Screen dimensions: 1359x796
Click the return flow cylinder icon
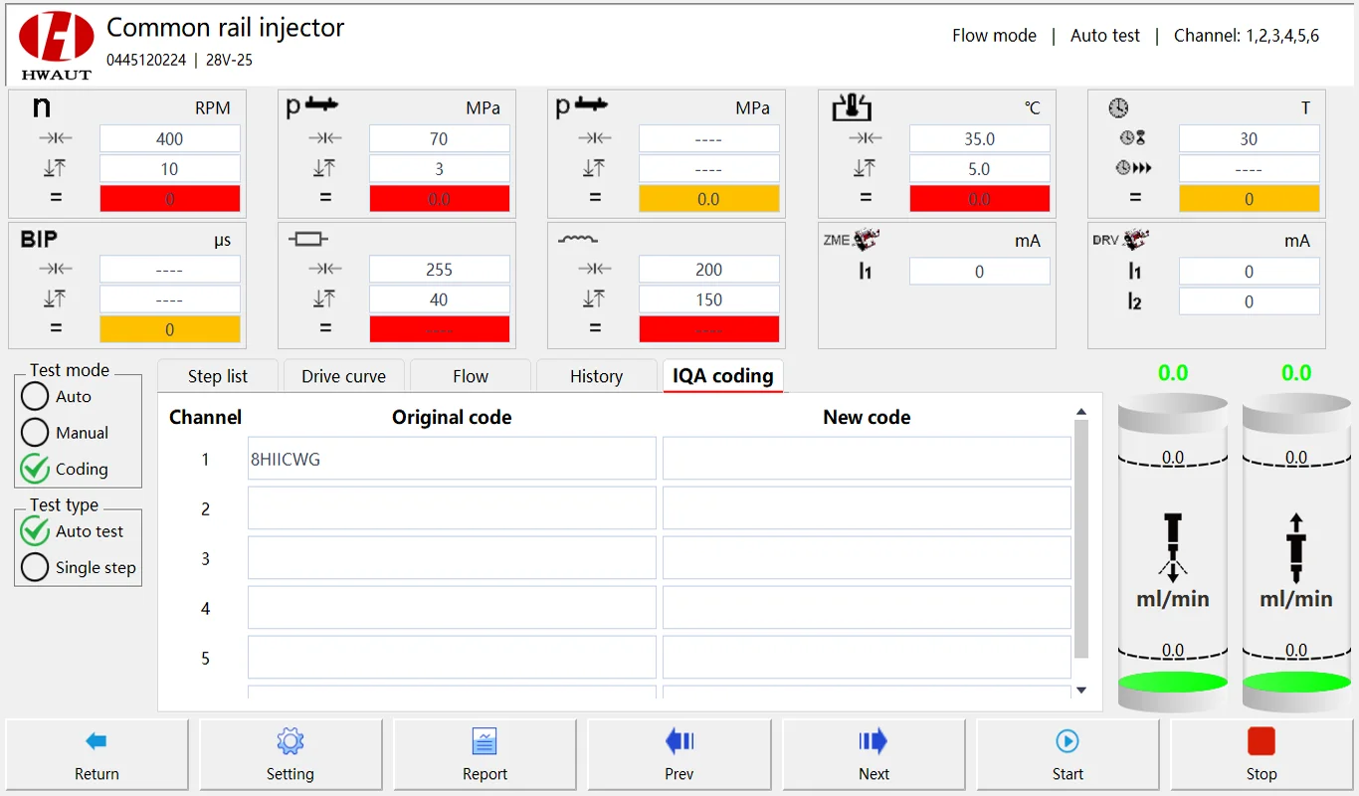coord(1295,547)
